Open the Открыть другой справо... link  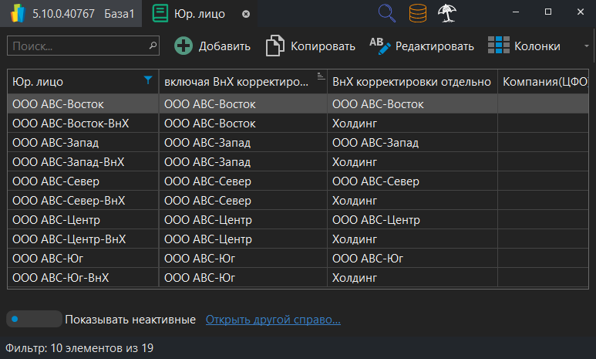coord(273,320)
